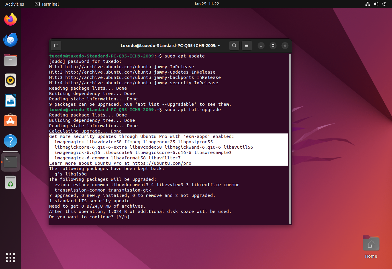Open the volume icon in the top bar
392x269 pixels.
coord(376,4)
